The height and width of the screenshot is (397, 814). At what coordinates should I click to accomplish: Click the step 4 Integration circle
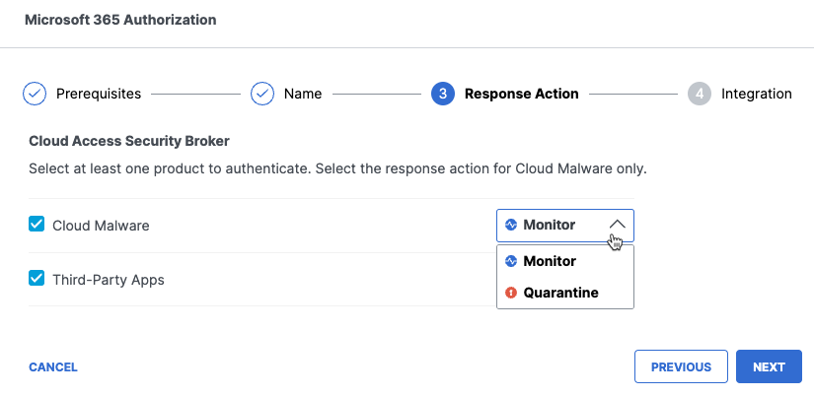click(x=700, y=94)
